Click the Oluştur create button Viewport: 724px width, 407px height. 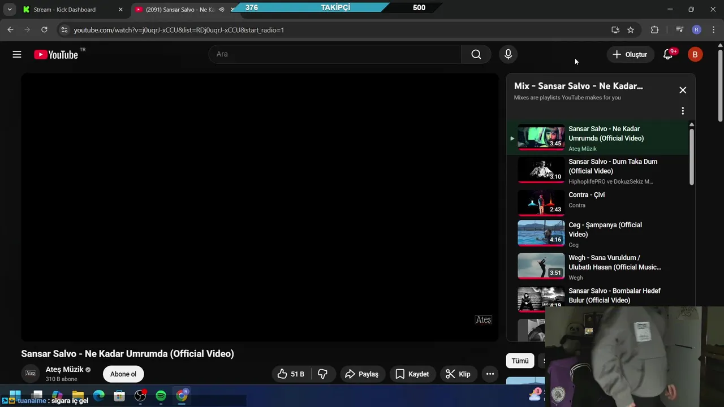click(x=630, y=54)
